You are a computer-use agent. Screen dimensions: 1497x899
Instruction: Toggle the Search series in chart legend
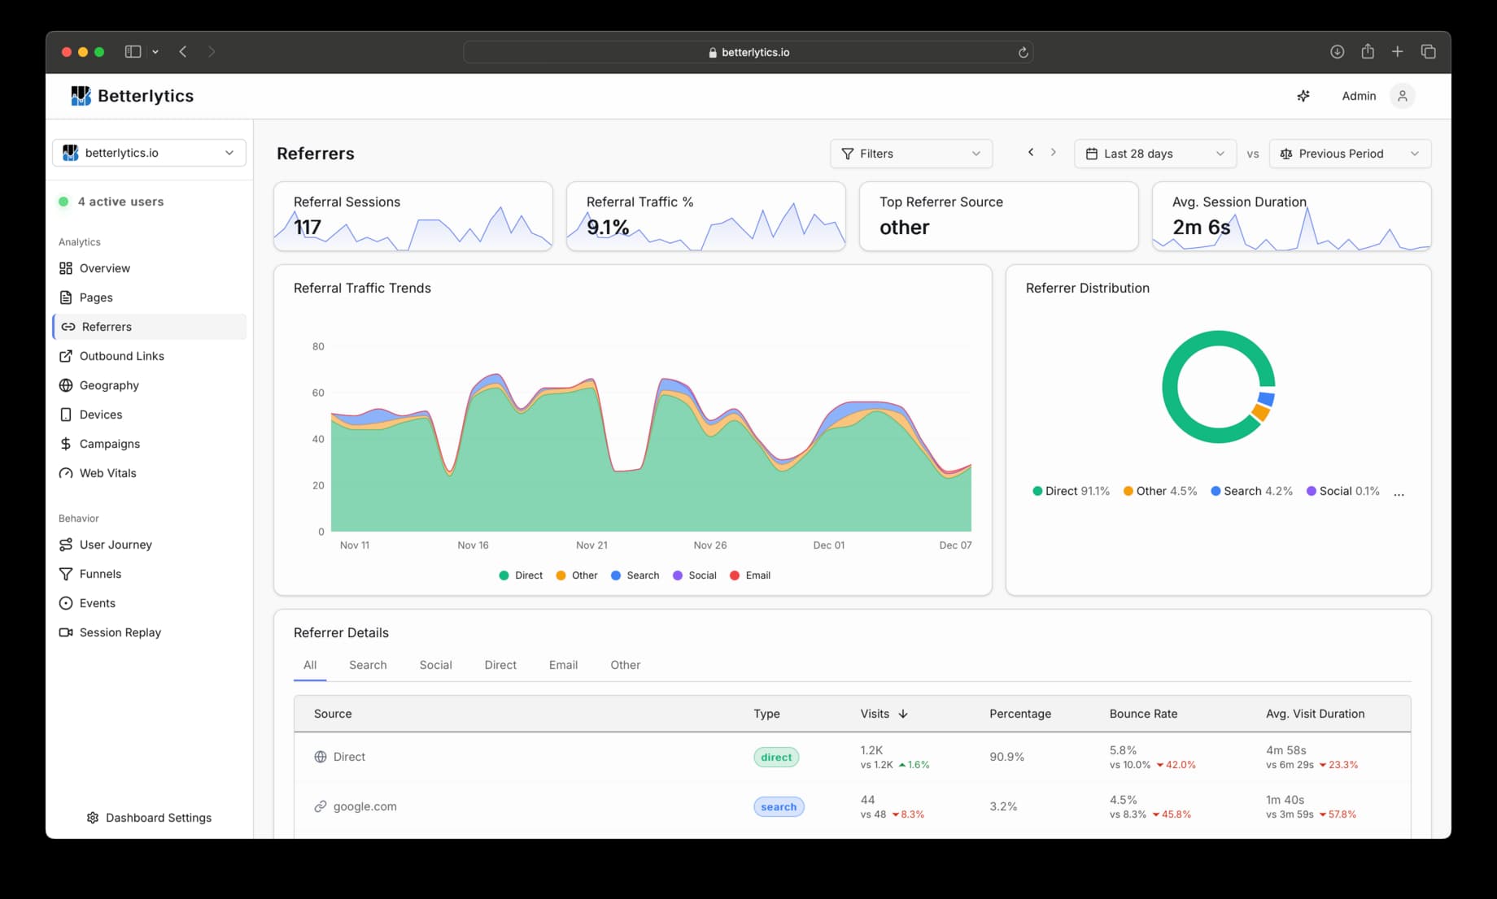click(635, 575)
